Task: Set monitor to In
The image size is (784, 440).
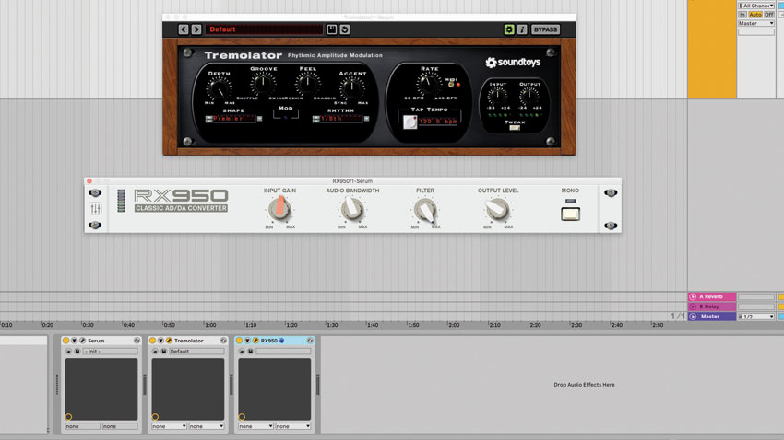Action: (x=742, y=15)
